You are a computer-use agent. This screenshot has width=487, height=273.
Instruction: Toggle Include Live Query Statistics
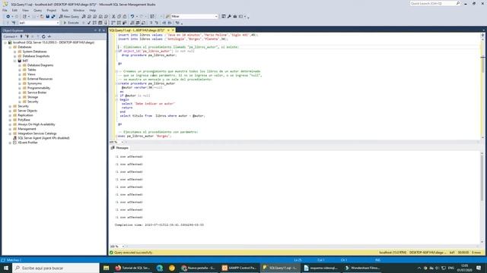(x=119, y=23)
